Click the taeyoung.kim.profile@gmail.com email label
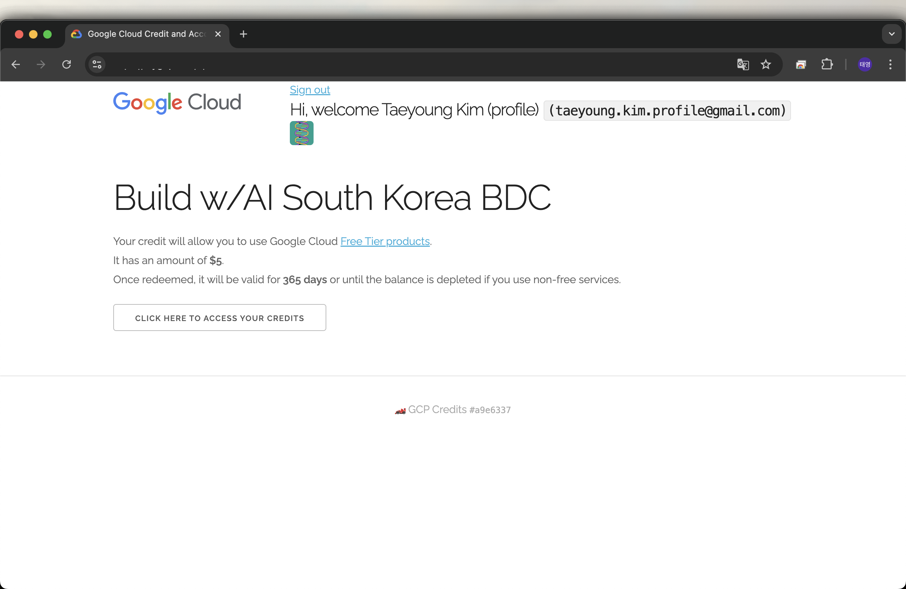The image size is (906, 589). pos(667,110)
